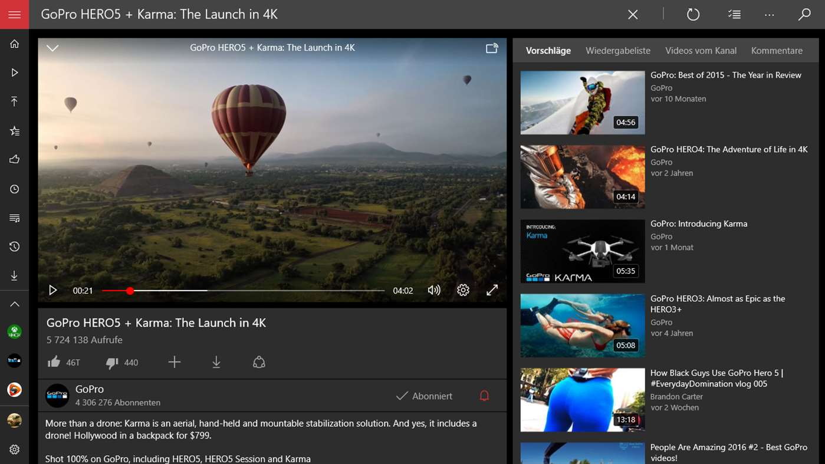This screenshot has height=464, width=825.
Task: Collapse the subscriptions list chevron in sidebar
Action: click(x=15, y=304)
